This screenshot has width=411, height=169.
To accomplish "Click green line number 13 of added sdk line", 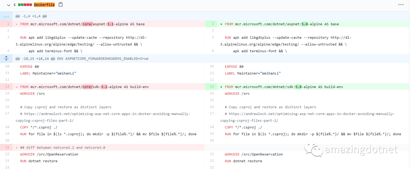I will tap(211, 87).
